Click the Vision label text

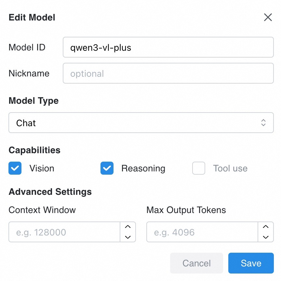click(x=42, y=168)
